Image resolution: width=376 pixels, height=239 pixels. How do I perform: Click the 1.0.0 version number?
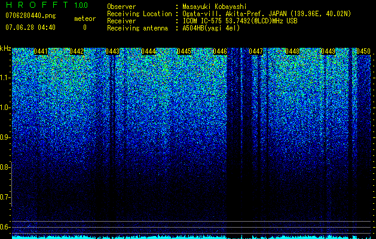(81, 5)
